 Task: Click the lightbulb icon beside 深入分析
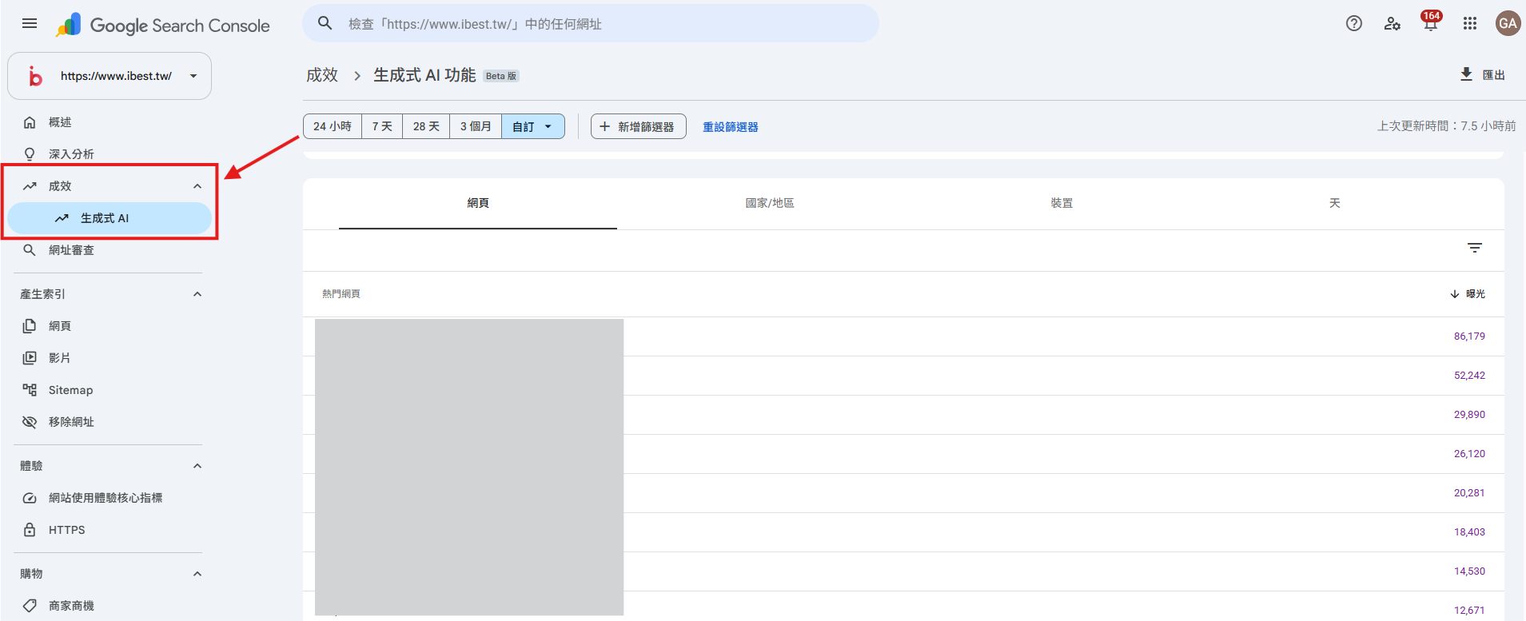30,154
